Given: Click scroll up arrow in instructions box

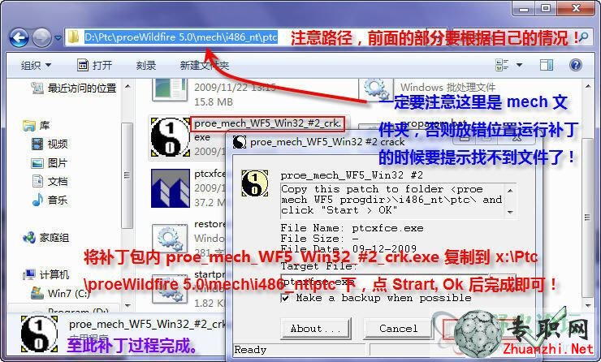Looking at the screenshot, I should 510,191.
